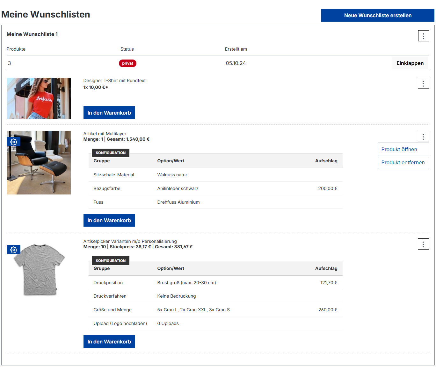
Task: Click the 'Artikel mit Multilayer' product title
Action: tap(105, 134)
